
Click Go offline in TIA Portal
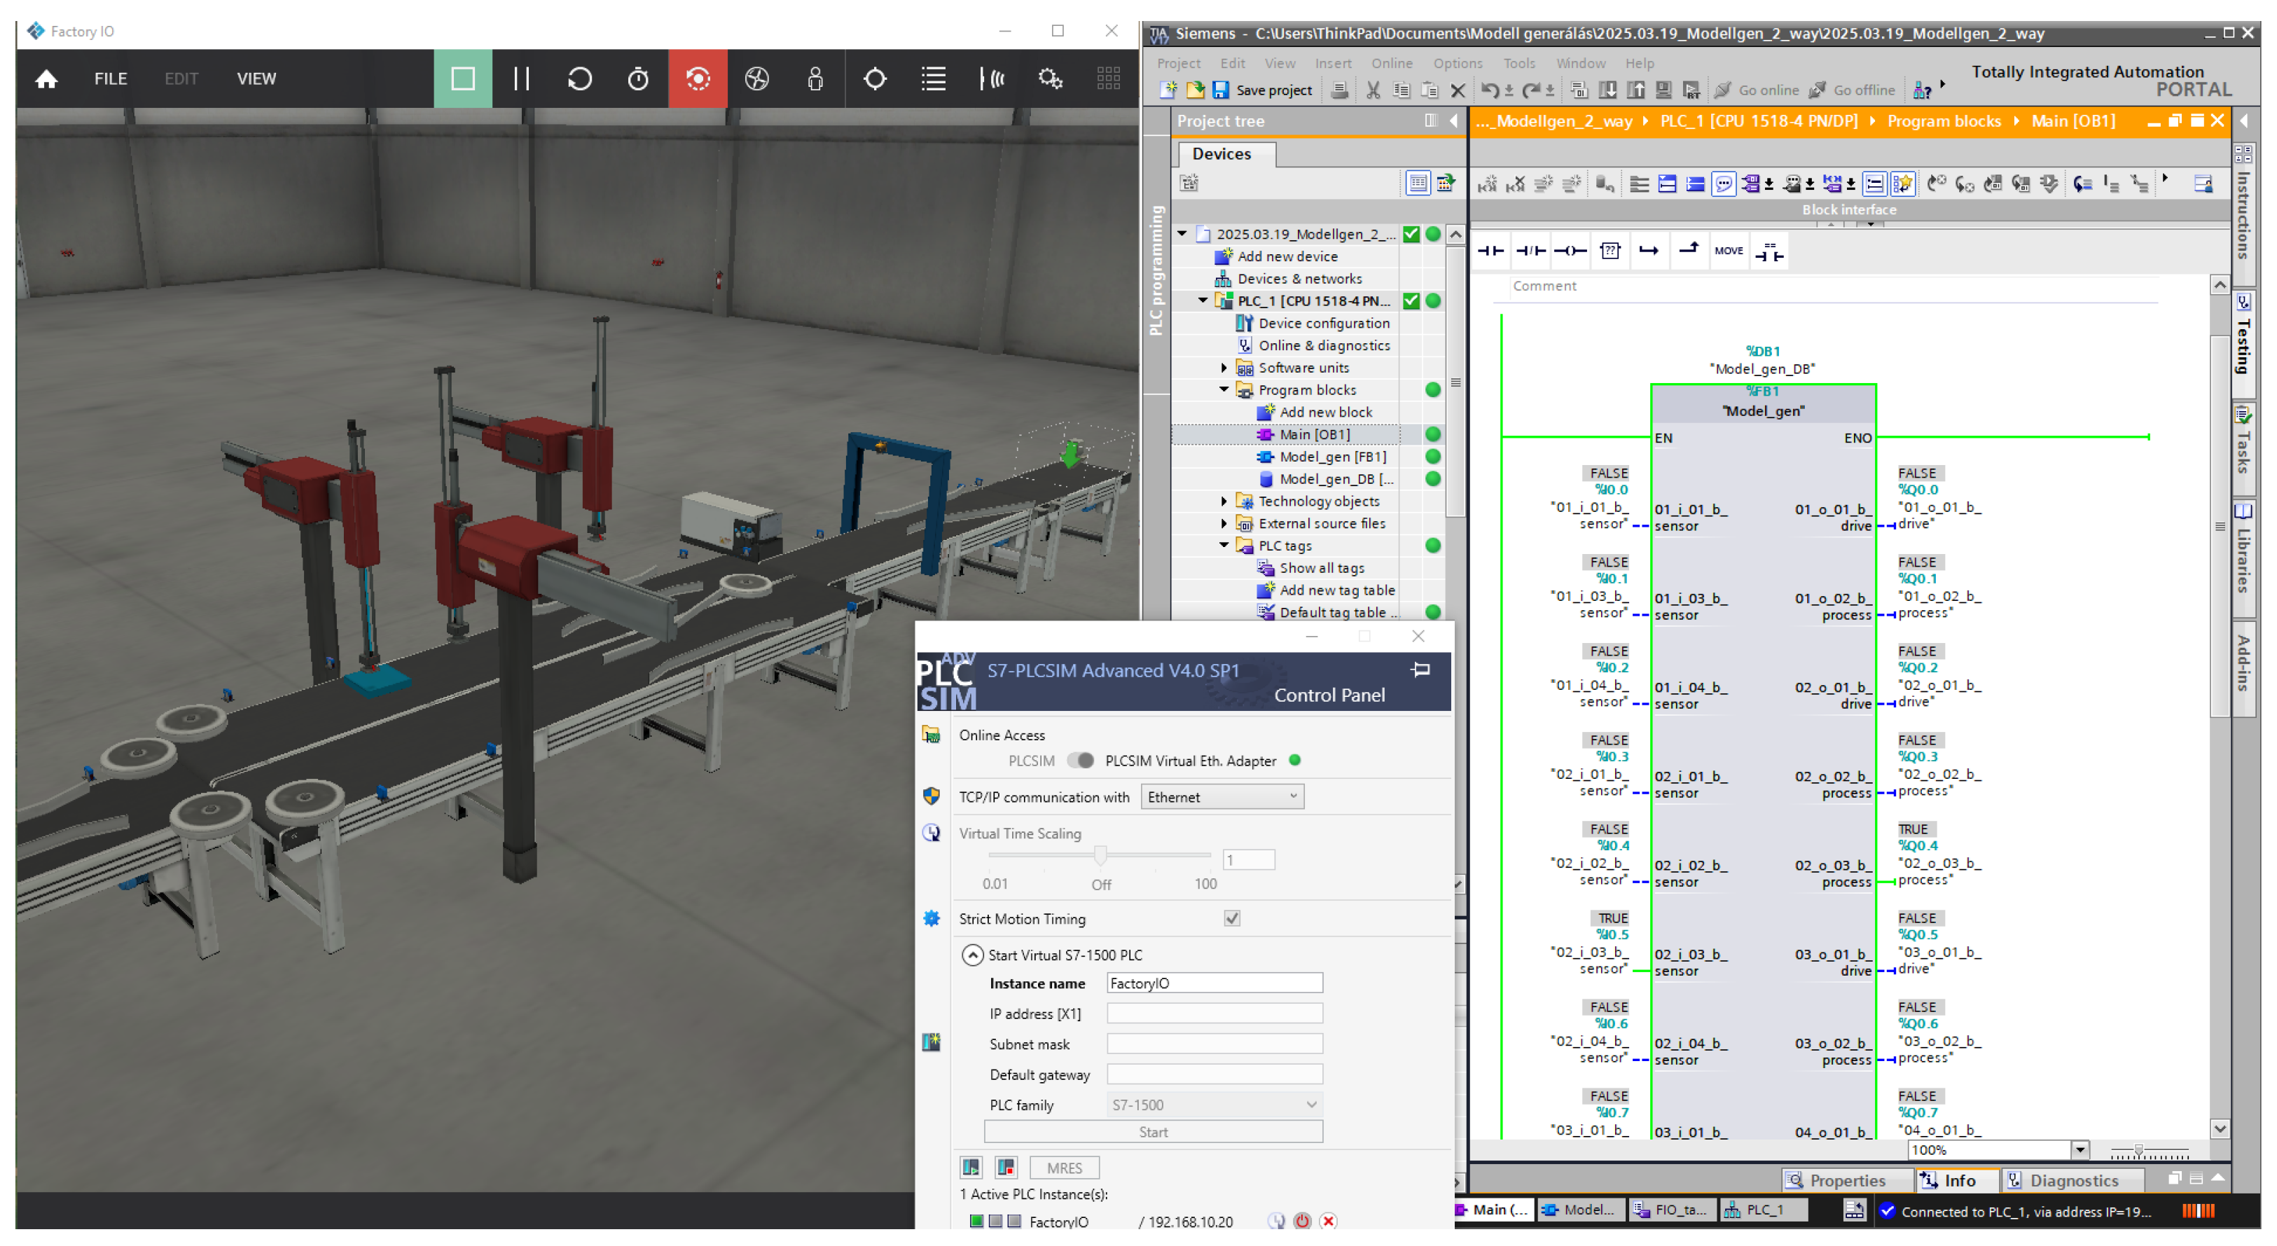pos(1852,90)
